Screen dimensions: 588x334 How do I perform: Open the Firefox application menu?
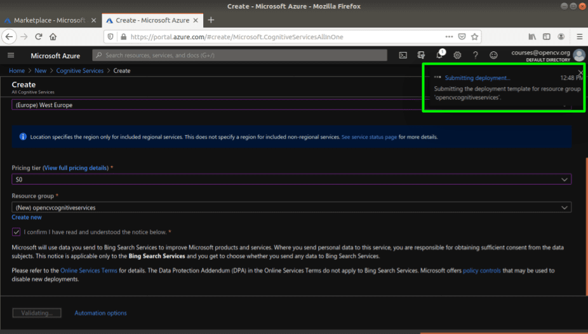[579, 37]
